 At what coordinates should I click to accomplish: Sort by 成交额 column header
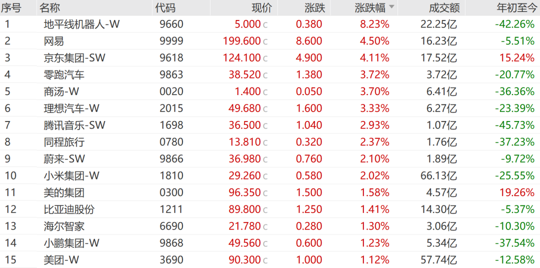[x=442, y=7]
